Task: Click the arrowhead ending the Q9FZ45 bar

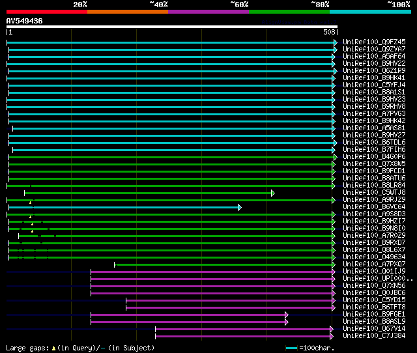Action: tap(336, 42)
